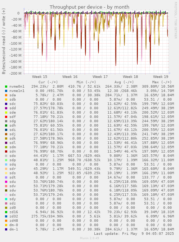Click the sdg device label
Image resolution: width=179 pixels, height=242 pixels.
coord(13,121)
